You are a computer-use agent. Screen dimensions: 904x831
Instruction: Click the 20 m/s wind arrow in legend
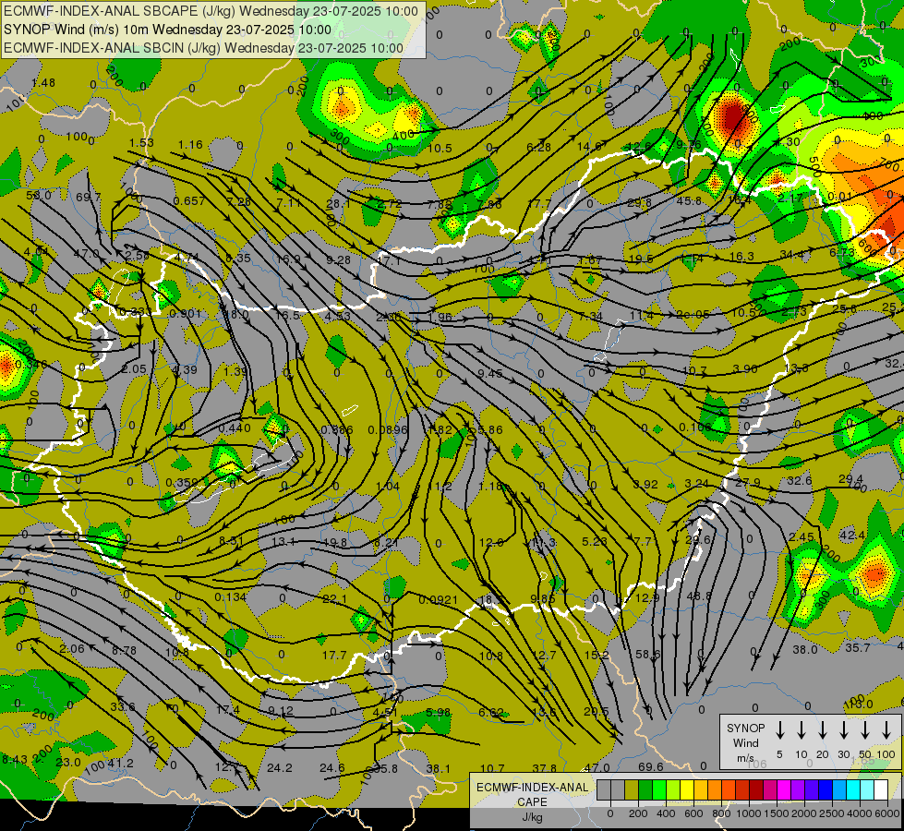[822, 730]
